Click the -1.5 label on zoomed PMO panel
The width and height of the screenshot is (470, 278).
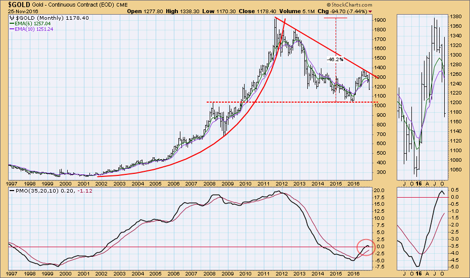pos(454,218)
